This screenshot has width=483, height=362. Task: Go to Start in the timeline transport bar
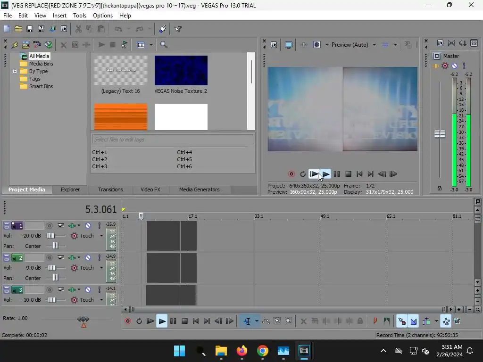pos(196,321)
